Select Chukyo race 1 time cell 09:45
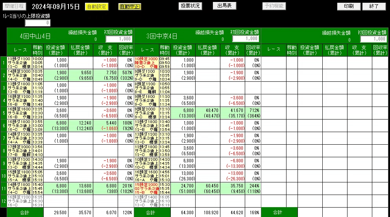 coord(165,63)
